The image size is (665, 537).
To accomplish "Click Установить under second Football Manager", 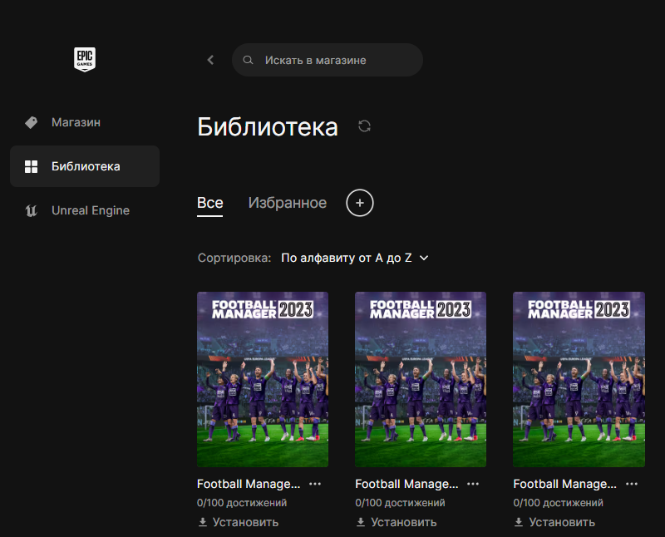I will click(x=397, y=522).
